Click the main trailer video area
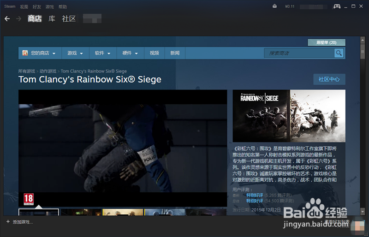This screenshot has width=369, height=237. (123, 148)
